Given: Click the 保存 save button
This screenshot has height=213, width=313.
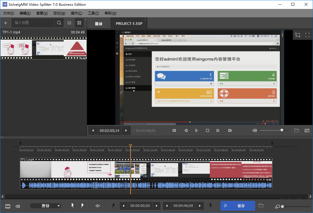Looking at the screenshot, I should click(x=237, y=206).
